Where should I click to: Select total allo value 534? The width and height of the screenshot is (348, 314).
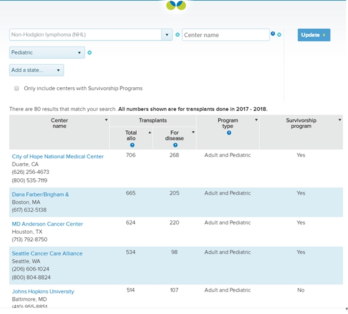[x=130, y=252]
